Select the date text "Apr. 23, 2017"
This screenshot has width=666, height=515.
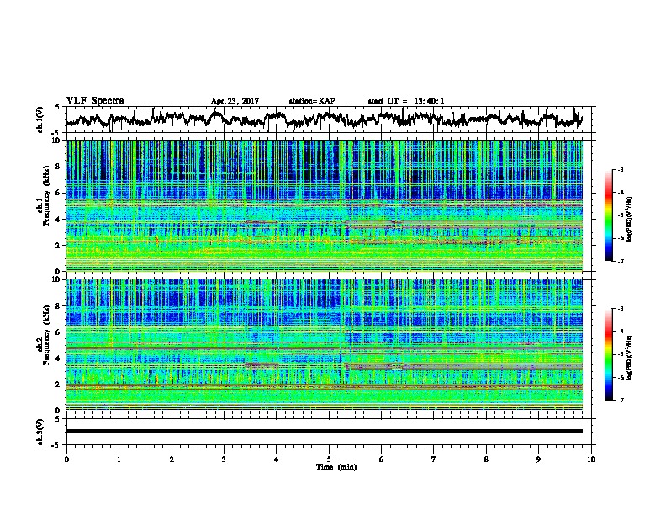coord(235,101)
